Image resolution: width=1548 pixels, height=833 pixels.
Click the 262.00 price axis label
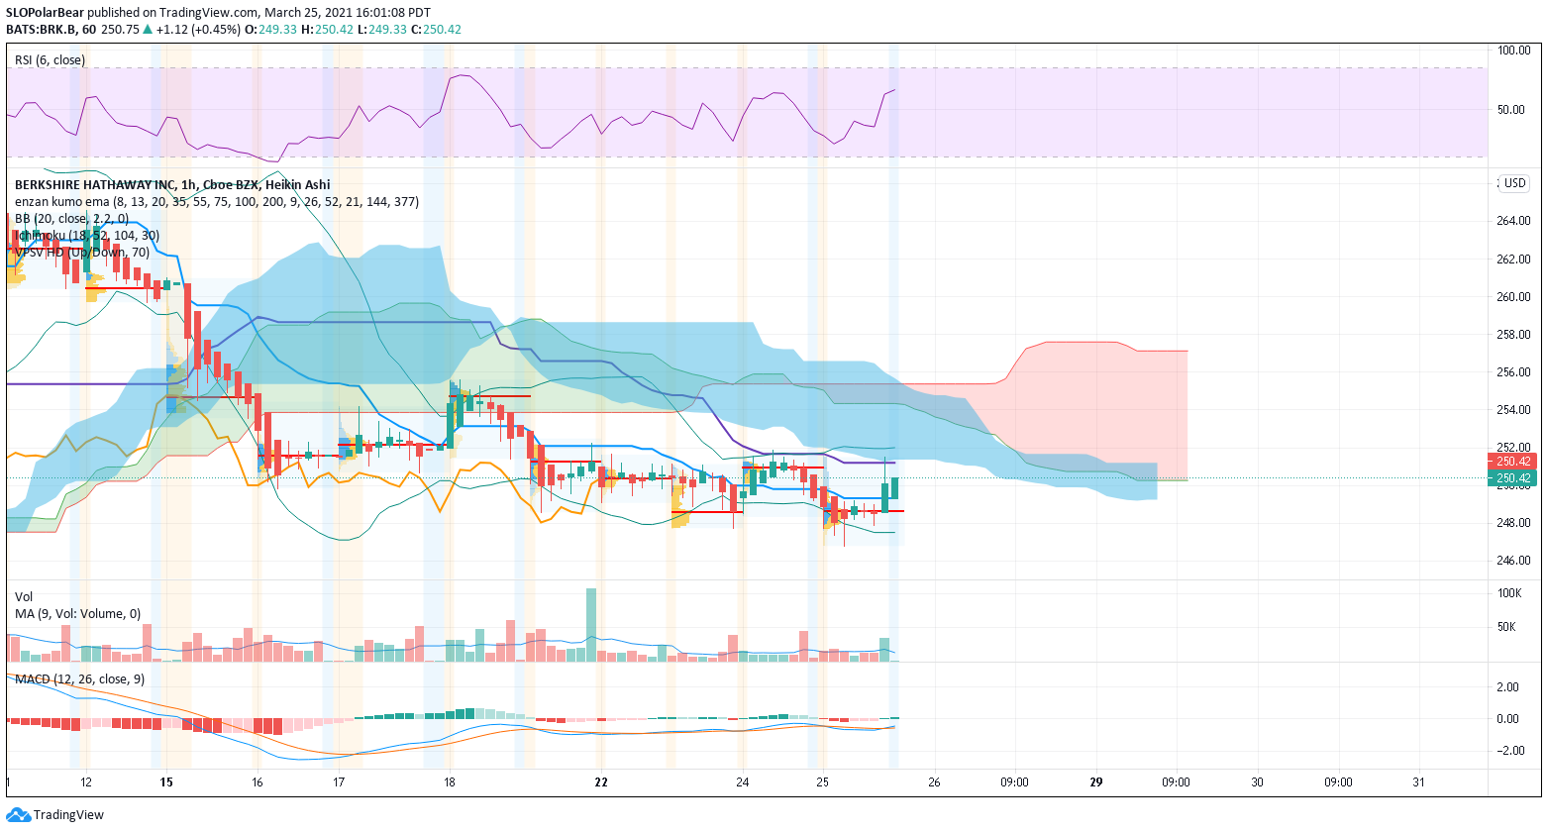click(x=1513, y=260)
